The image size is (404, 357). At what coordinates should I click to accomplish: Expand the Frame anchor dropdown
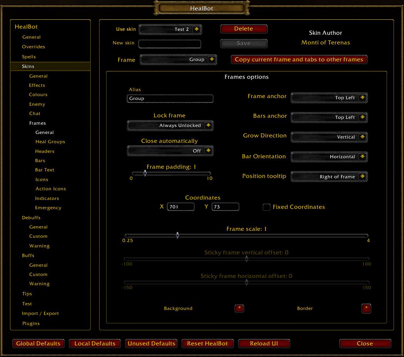pos(362,98)
